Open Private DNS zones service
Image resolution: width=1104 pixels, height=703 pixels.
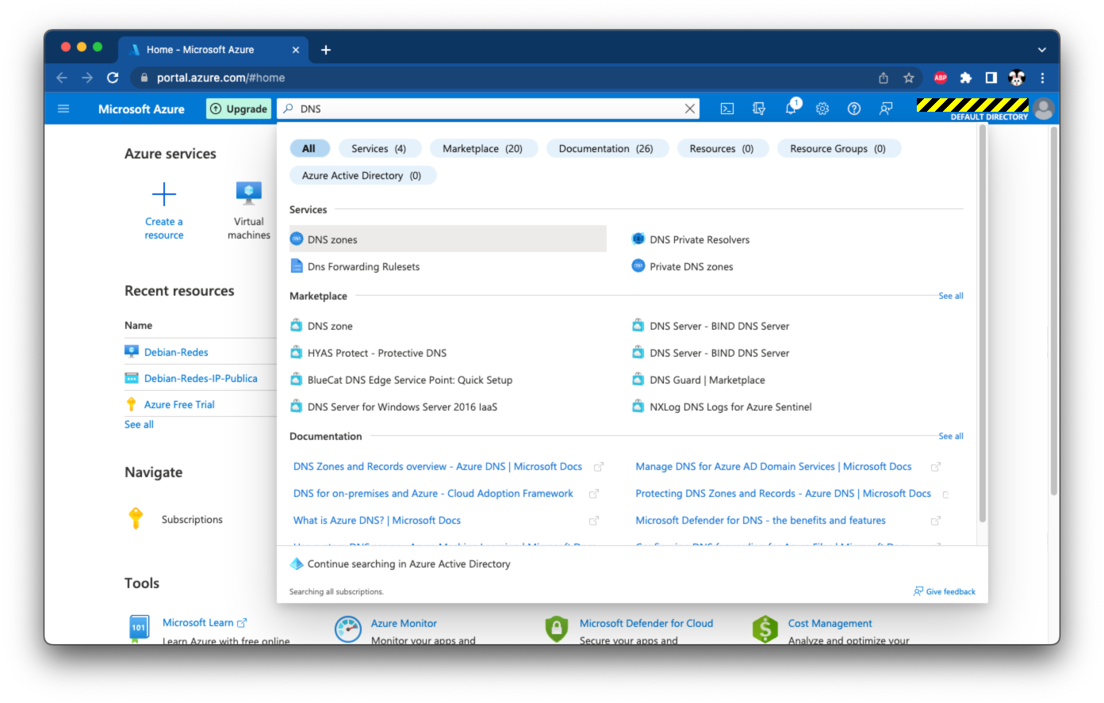691,266
